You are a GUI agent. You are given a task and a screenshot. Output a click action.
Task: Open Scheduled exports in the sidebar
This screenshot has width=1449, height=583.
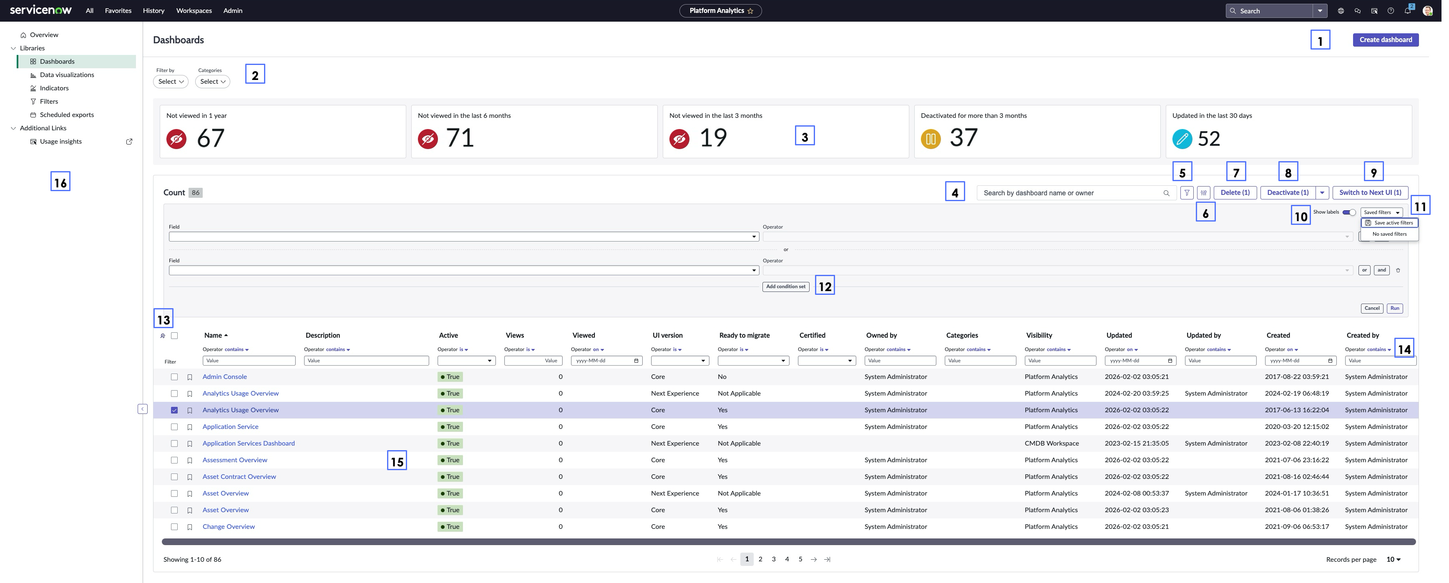point(66,115)
